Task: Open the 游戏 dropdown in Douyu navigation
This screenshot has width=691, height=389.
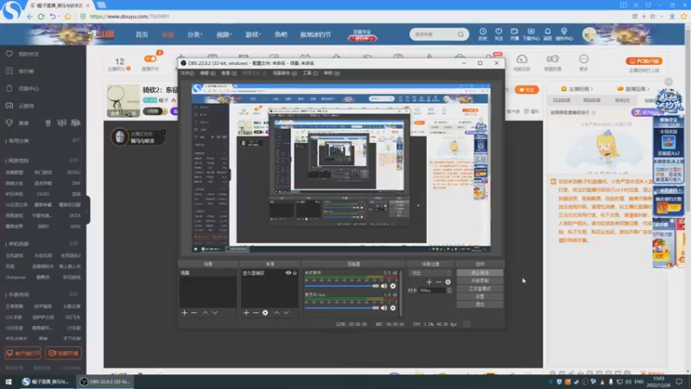Action: pyautogui.click(x=253, y=35)
